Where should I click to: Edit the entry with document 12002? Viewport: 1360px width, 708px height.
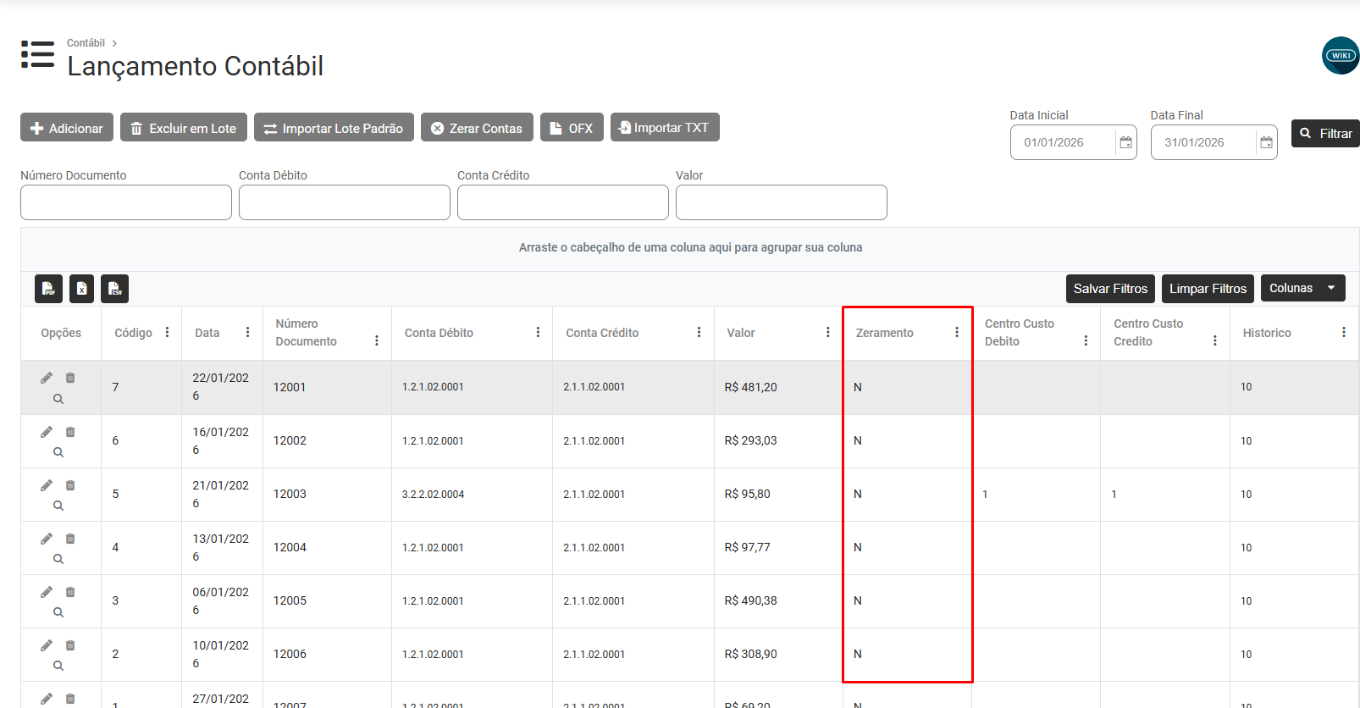pos(47,432)
